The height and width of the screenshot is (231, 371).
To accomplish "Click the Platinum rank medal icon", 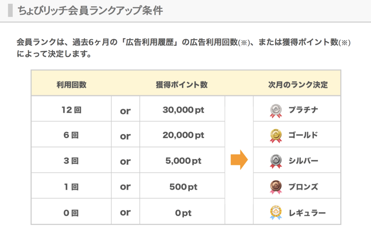I will point(276,111).
